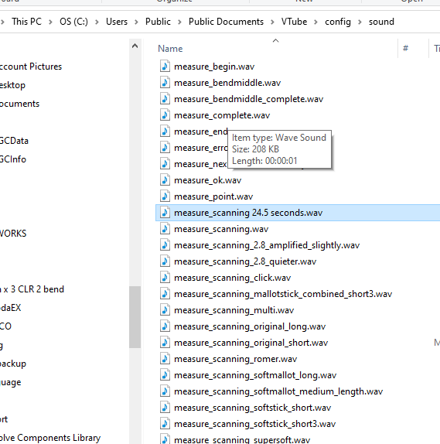Click the icon of measure_ok.wav

pyautogui.click(x=165, y=180)
